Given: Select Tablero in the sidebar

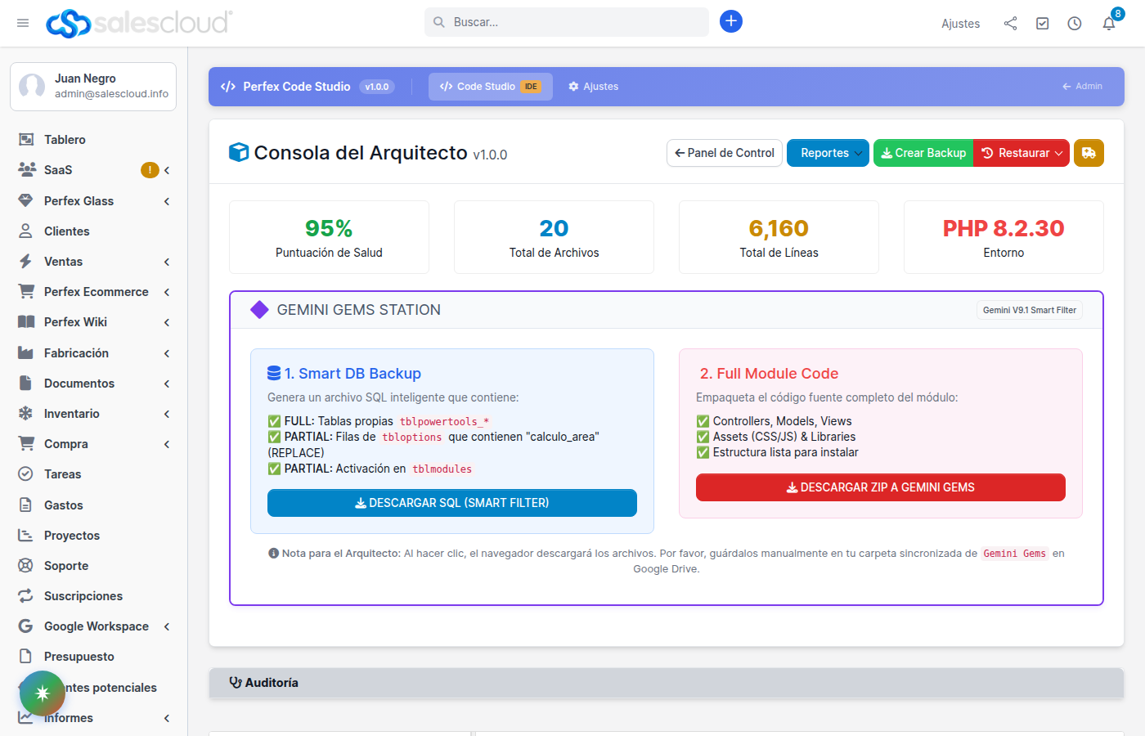Looking at the screenshot, I should coord(65,140).
